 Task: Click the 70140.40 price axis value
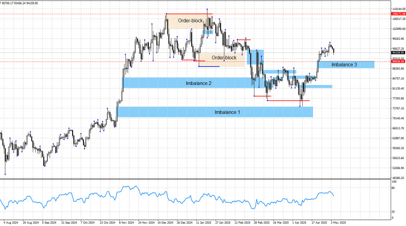[x=398, y=118]
